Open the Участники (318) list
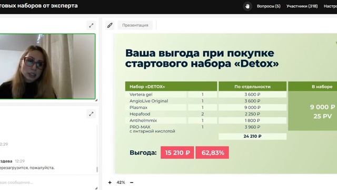This screenshot has width=337, height=190. click(x=302, y=6)
